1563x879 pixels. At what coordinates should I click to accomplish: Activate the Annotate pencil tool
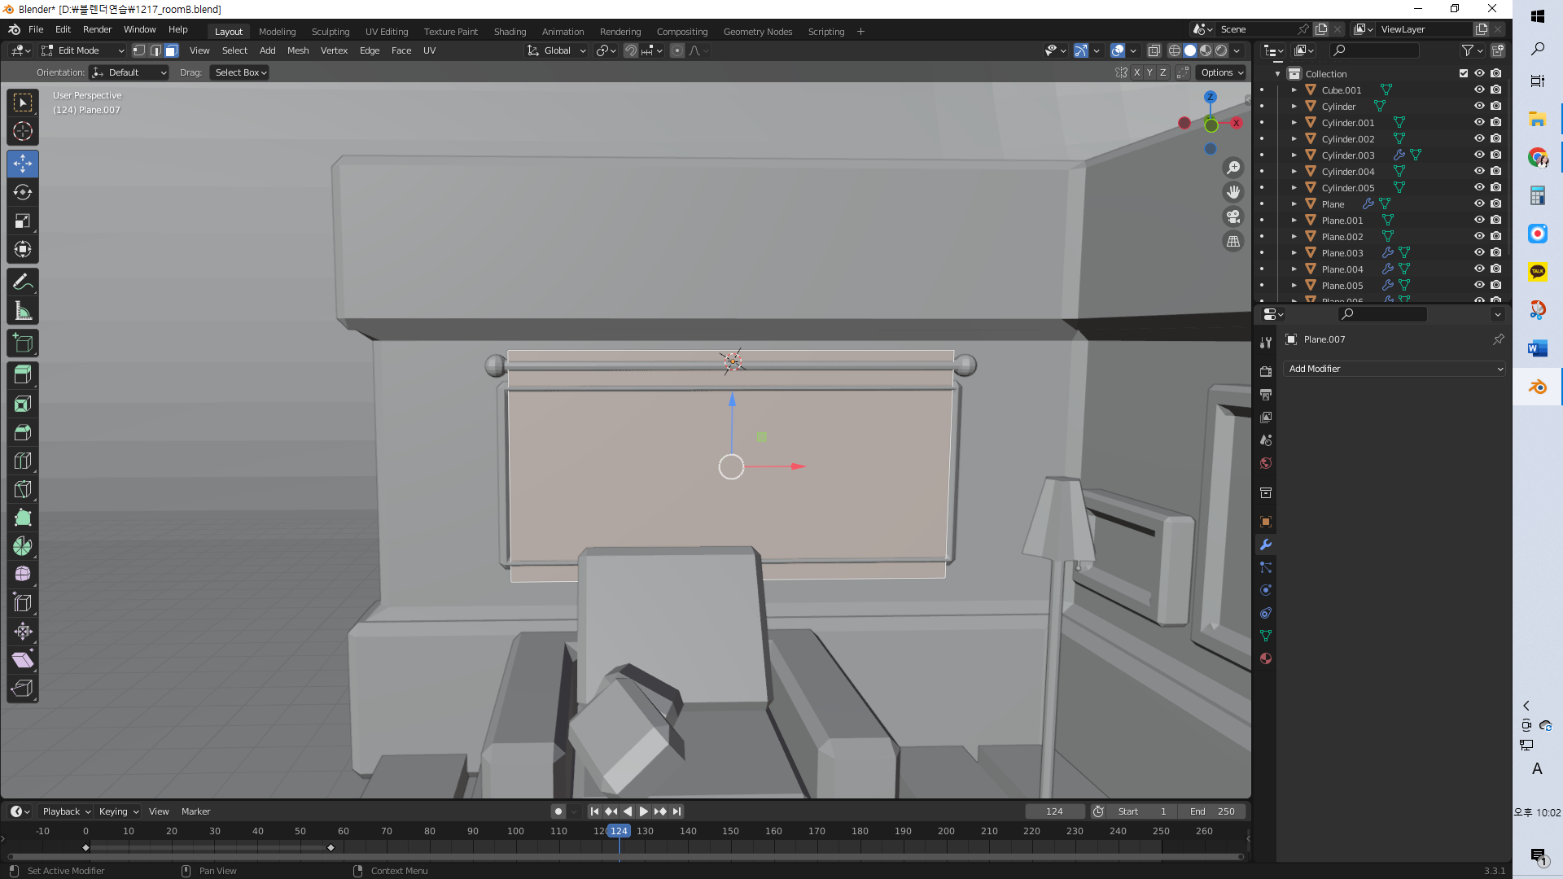23,282
